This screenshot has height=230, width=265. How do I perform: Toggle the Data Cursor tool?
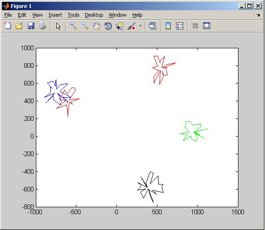click(120, 26)
